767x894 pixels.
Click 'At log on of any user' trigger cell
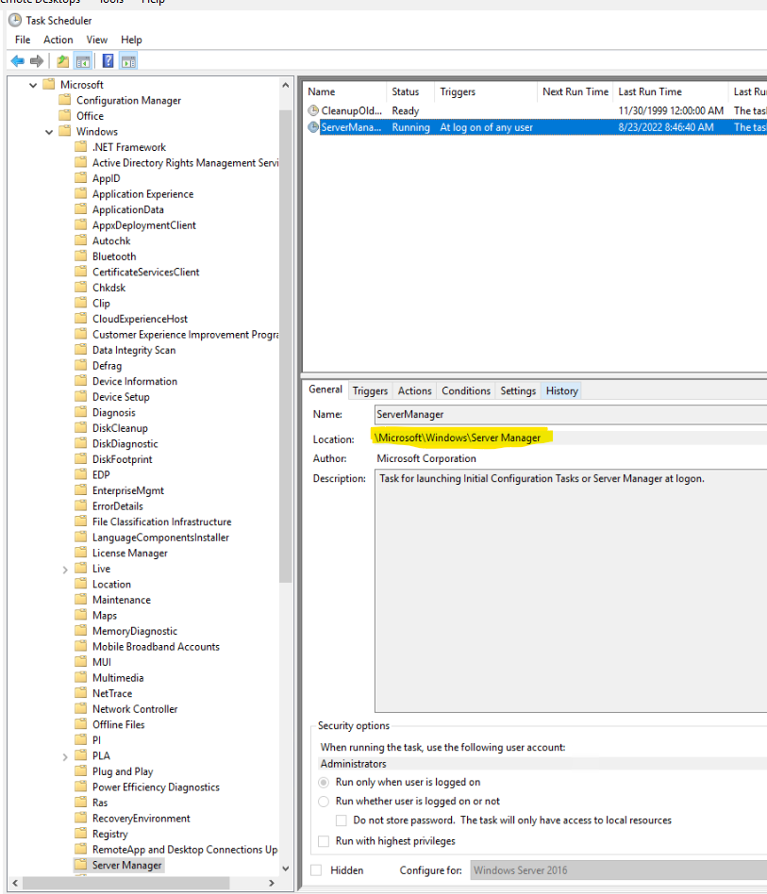coord(487,127)
